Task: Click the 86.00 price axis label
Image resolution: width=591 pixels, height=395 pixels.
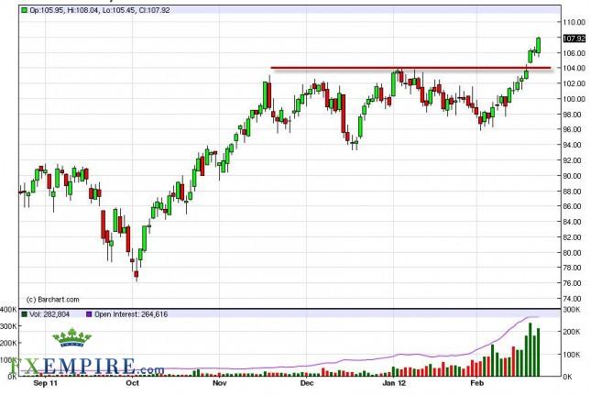Action: pyautogui.click(x=574, y=206)
